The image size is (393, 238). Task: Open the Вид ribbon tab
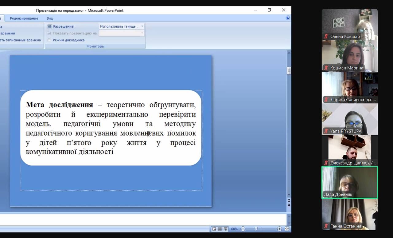point(50,18)
